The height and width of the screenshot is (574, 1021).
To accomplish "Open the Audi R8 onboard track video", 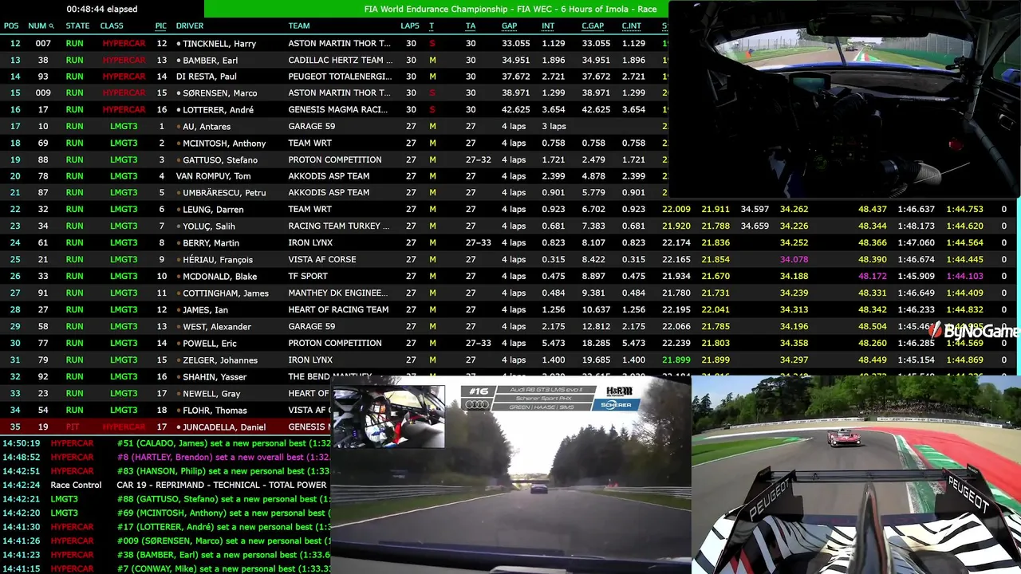I will pyautogui.click(x=510, y=475).
